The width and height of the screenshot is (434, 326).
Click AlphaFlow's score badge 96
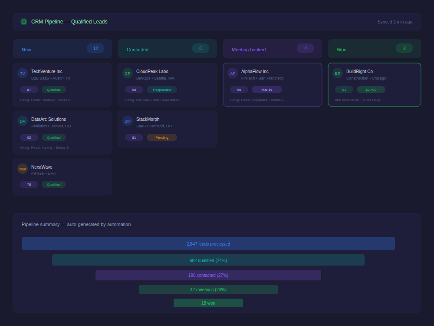(239, 90)
